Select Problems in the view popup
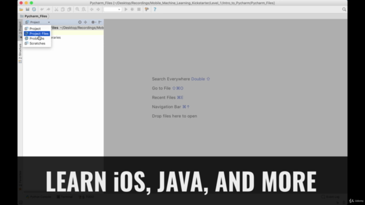This screenshot has height=205, width=365. (x=36, y=39)
